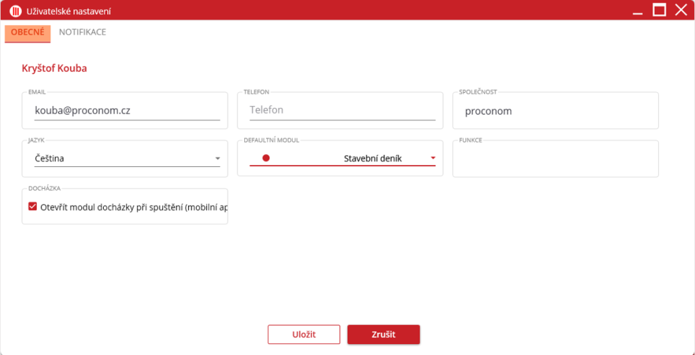Open the Defaultní modul dropdown arrow
This screenshot has width=695, height=355.
(x=432, y=159)
